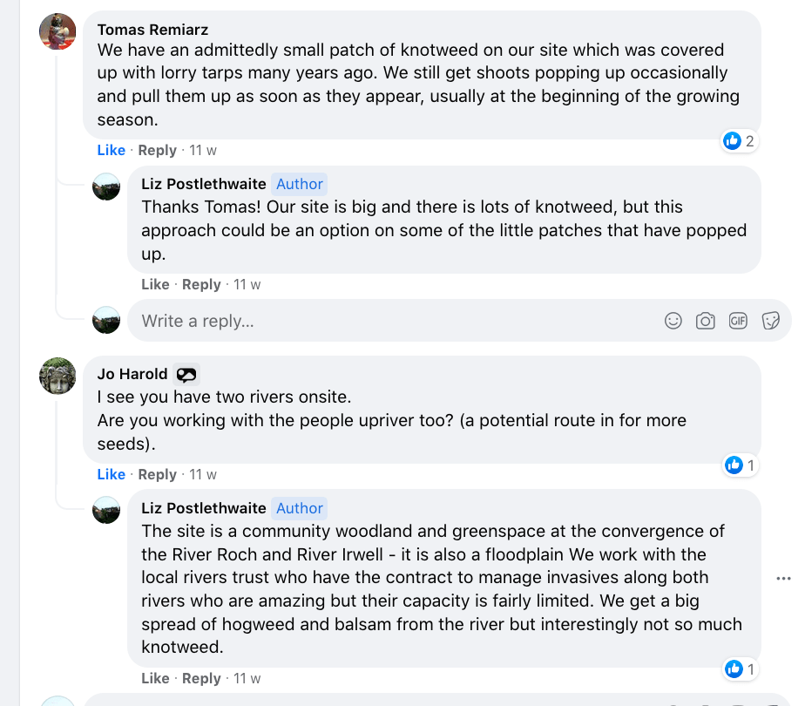Like Jo Harold's two rivers comment
The image size is (805, 706).
point(111,474)
